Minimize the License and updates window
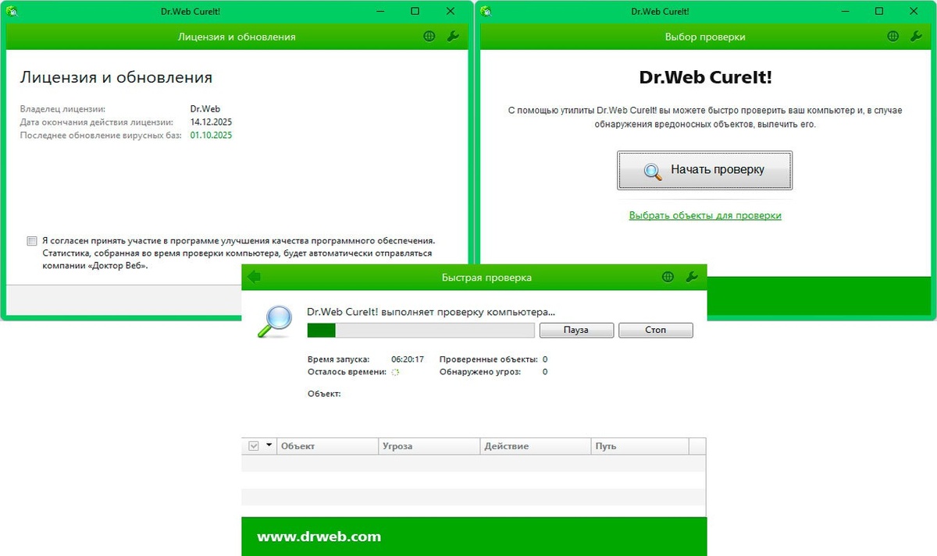937x556 pixels. (x=380, y=11)
